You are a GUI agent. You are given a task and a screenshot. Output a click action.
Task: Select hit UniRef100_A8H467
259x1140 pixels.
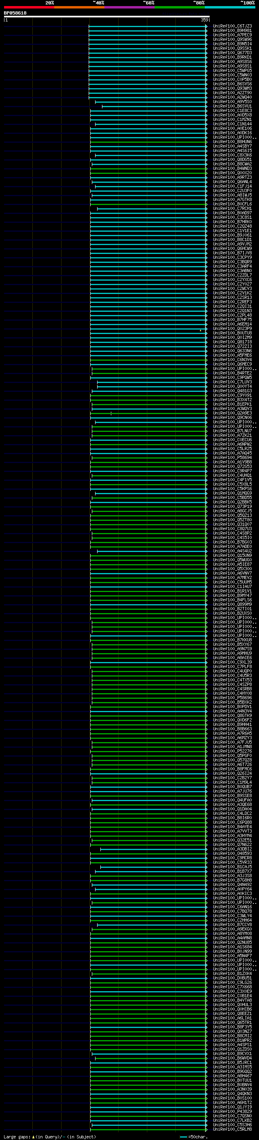[232, 1076]
